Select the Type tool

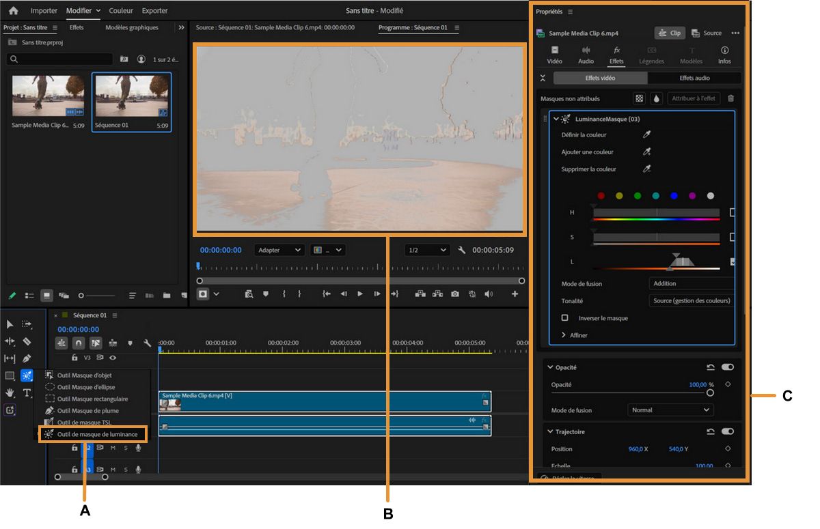[x=27, y=392]
